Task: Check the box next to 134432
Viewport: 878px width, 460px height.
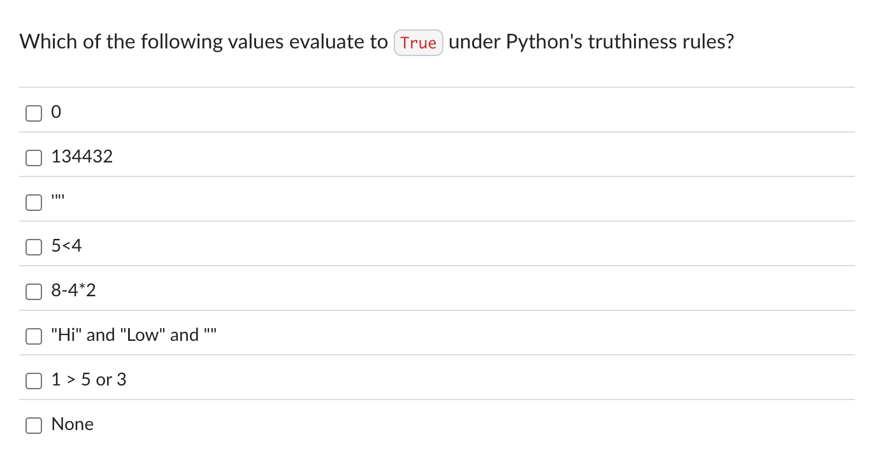Action: coord(33,157)
